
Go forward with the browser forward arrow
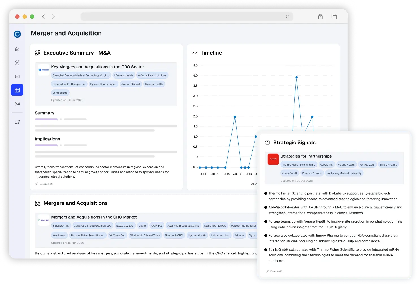click(53, 17)
